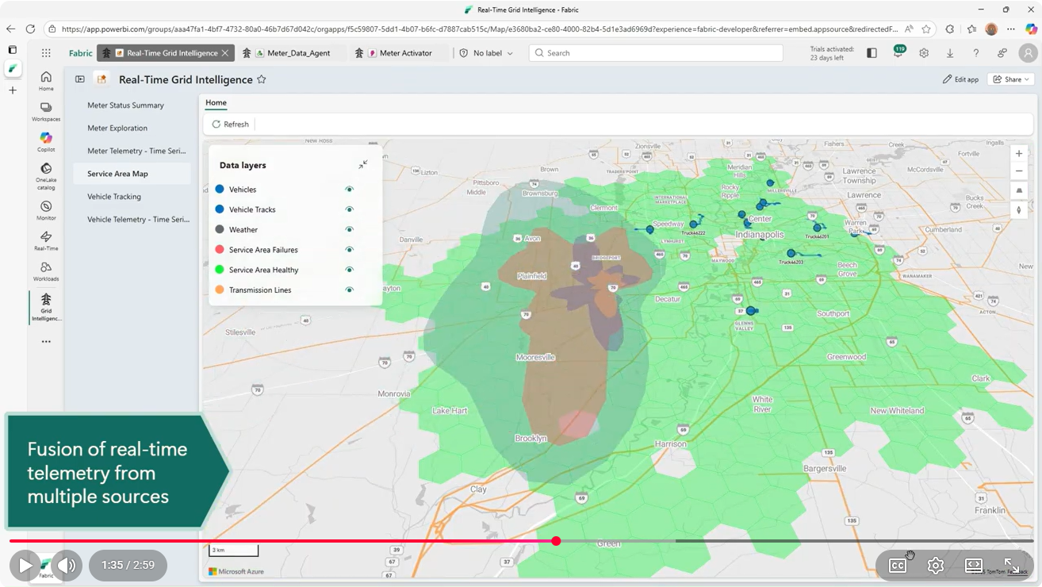Click the Refresh button

click(229, 124)
